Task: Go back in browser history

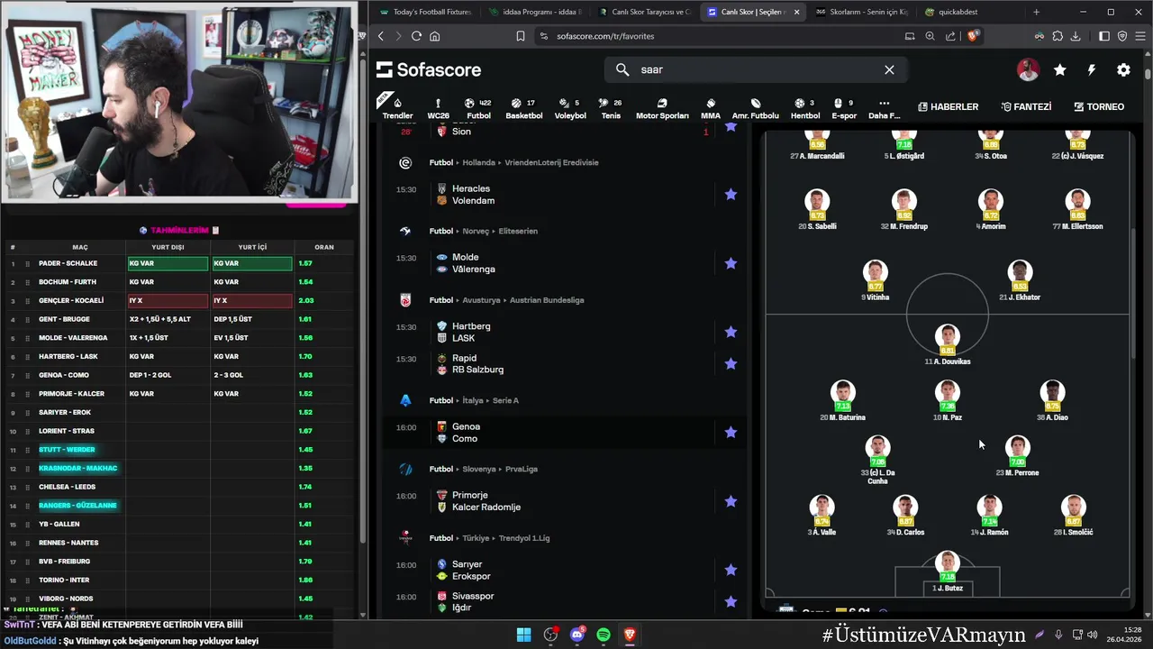Action: pos(380,36)
